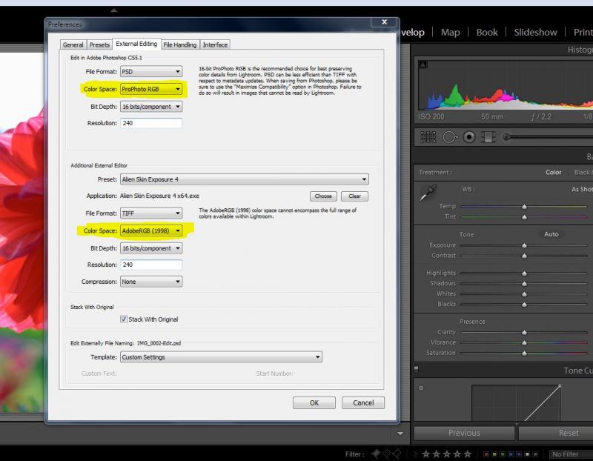Open the AdobeRGB (1998) Color Space dropdown
593x461 pixels.
click(x=151, y=230)
